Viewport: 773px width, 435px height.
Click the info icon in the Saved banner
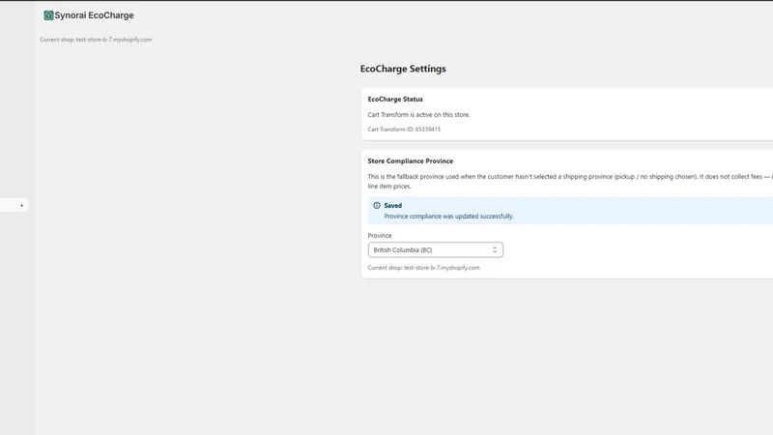click(x=377, y=205)
